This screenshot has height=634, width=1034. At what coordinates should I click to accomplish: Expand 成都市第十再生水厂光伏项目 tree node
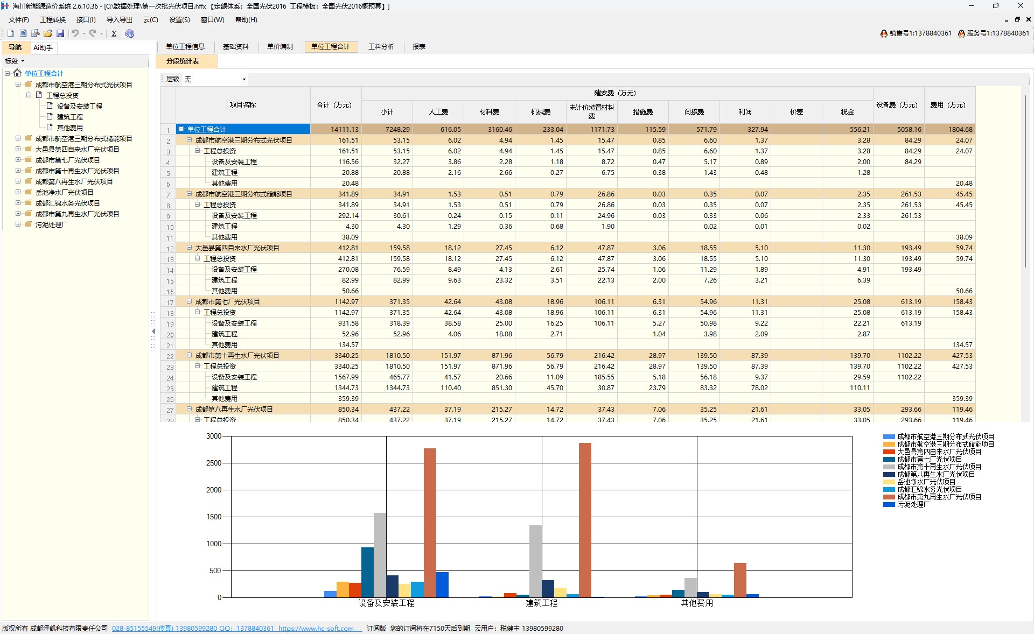(x=18, y=171)
